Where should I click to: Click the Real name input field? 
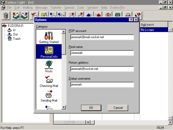pos(102,53)
